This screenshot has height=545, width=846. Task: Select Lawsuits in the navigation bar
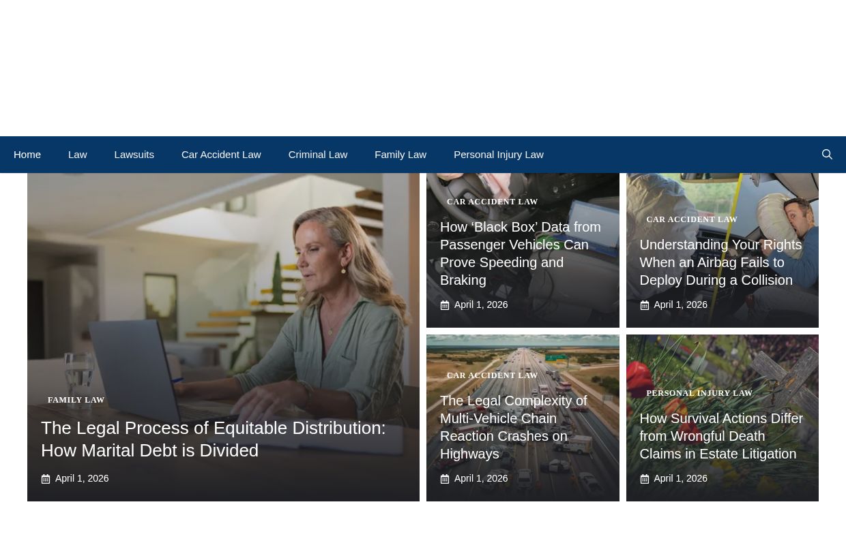(134, 155)
